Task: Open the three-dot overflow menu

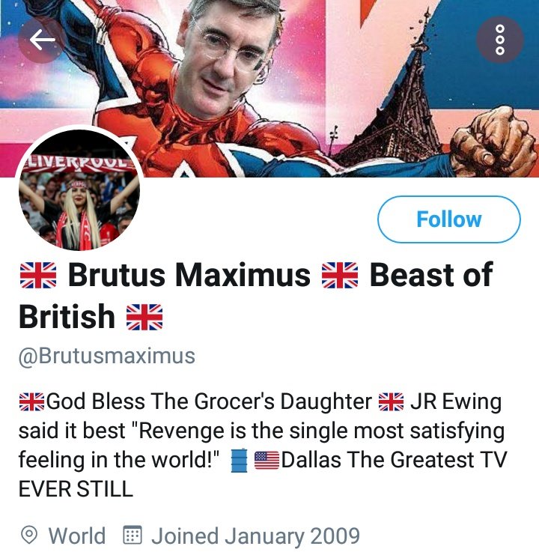Action: (x=499, y=40)
